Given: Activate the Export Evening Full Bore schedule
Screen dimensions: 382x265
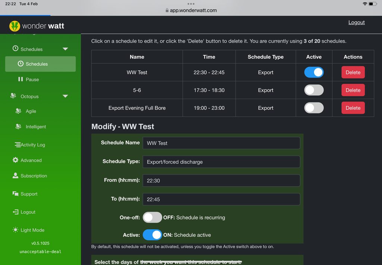Looking at the screenshot, I should tap(314, 108).
